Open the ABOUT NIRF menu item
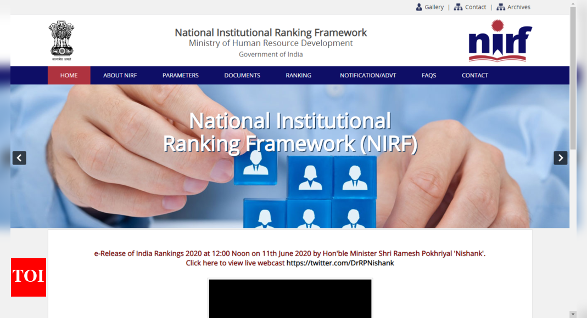587x318 pixels. pyautogui.click(x=120, y=76)
